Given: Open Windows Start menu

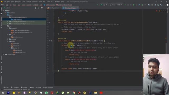Looking at the screenshot, I should (3, 93).
